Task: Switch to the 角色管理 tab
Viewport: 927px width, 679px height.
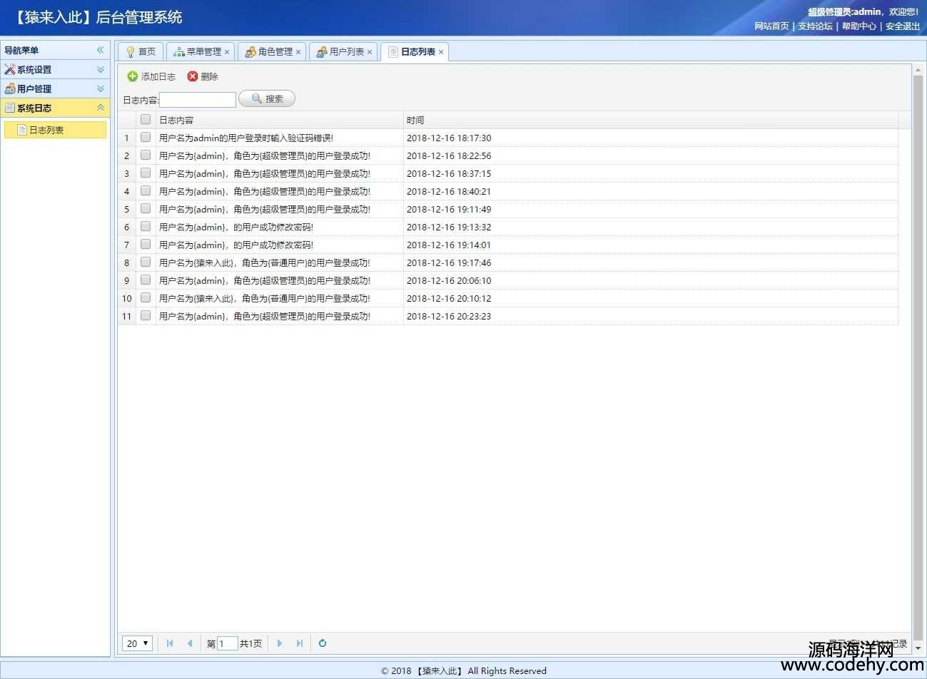Action: point(272,52)
